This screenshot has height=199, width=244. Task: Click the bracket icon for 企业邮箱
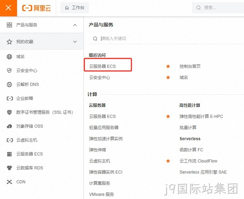[x=9, y=98]
